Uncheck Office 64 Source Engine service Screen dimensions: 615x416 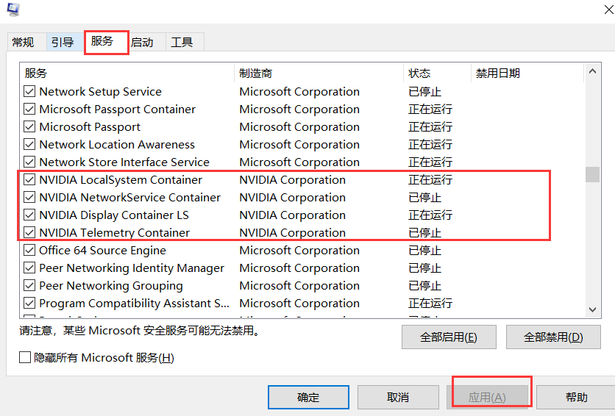pos(29,251)
